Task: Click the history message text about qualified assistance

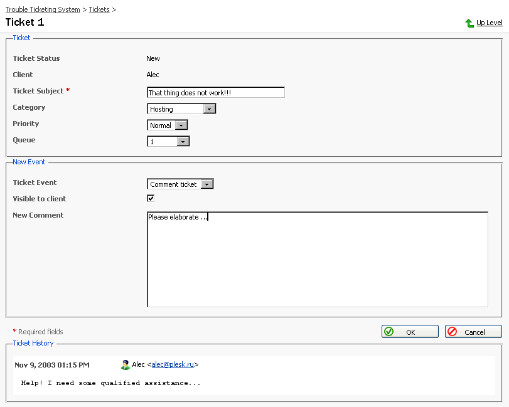Action: click(110, 383)
